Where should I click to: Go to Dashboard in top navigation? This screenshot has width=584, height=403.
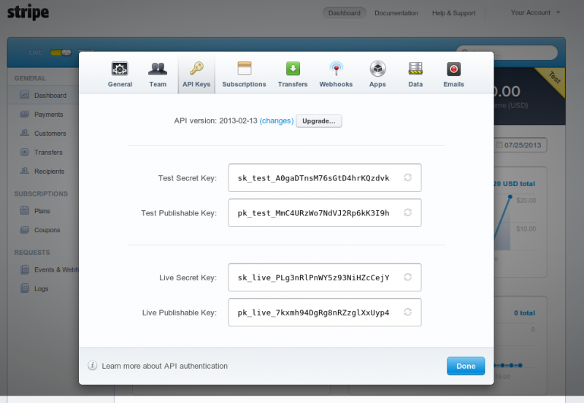pyautogui.click(x=344, y=13)
